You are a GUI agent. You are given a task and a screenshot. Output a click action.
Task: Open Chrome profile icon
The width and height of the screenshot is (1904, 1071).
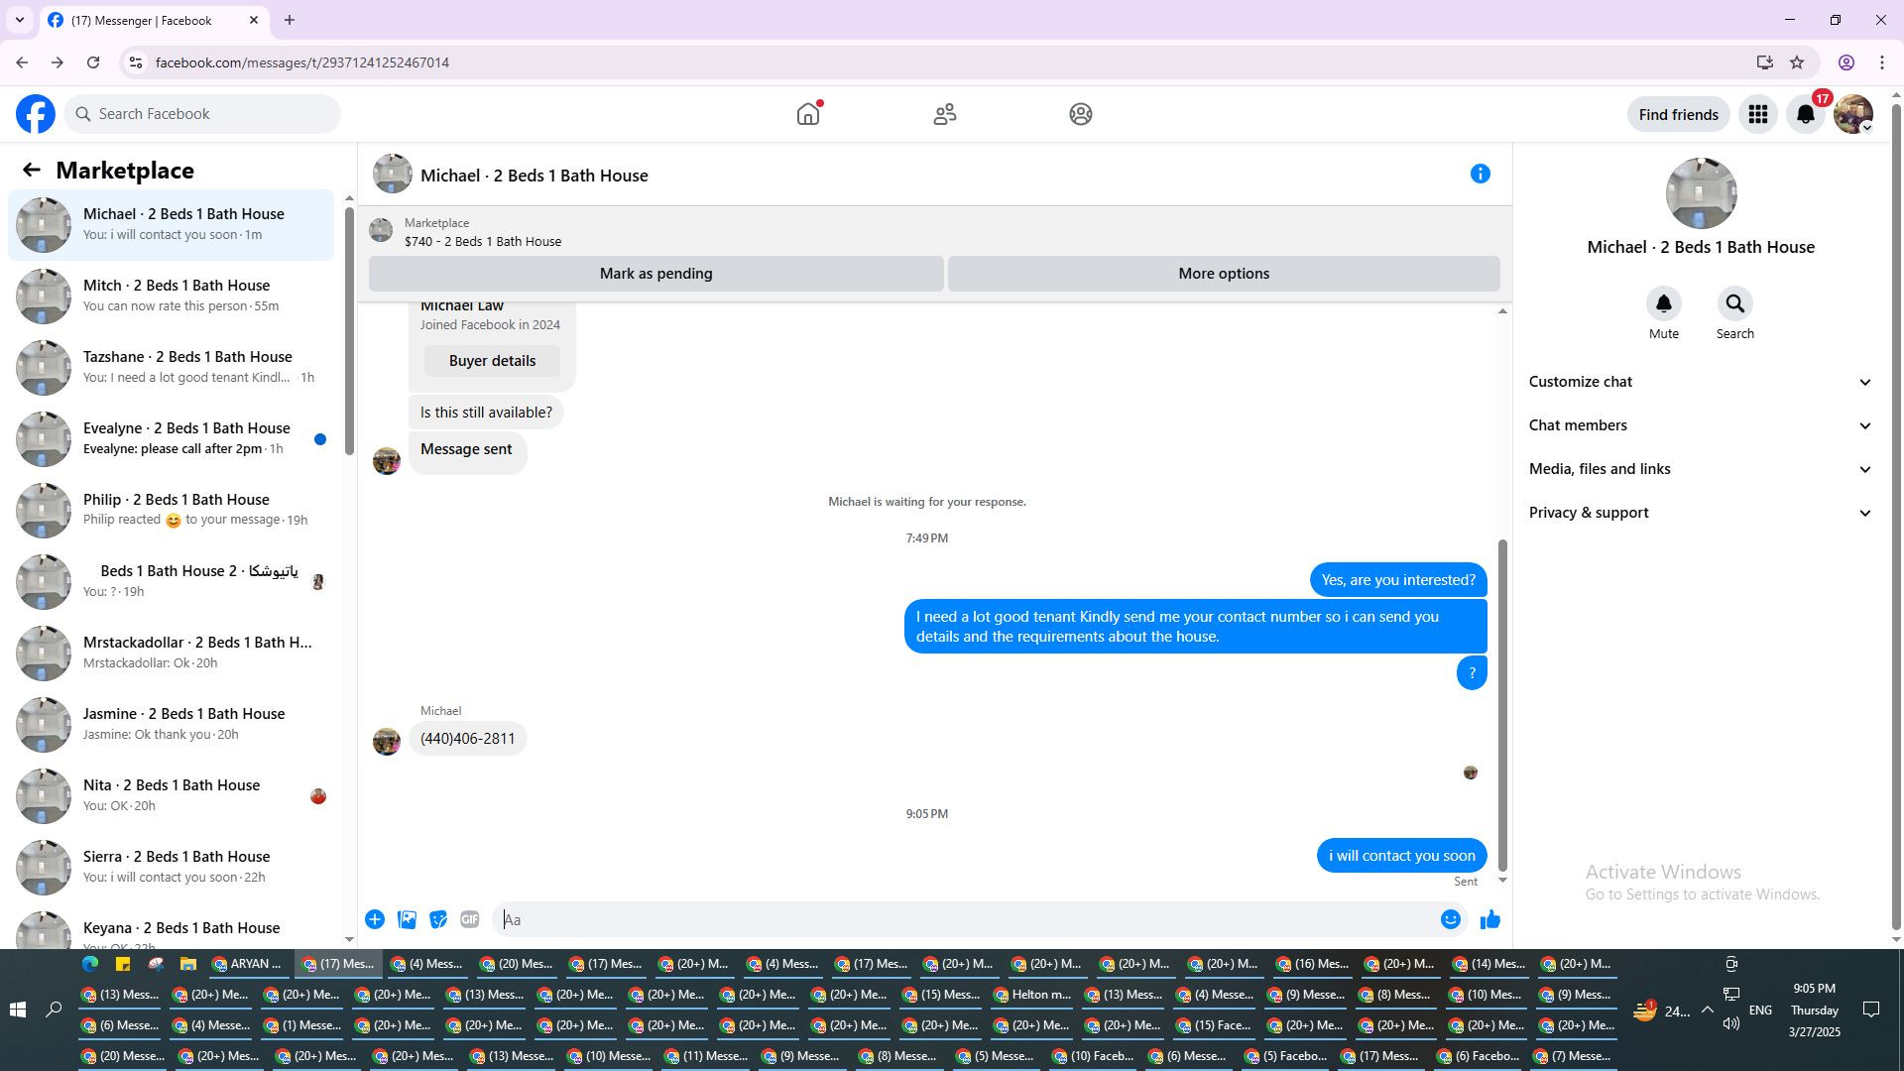[1846, 62]
